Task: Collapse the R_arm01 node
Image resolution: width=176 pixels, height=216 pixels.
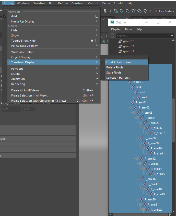Action: pyautogui.click(x=128, y=102)
